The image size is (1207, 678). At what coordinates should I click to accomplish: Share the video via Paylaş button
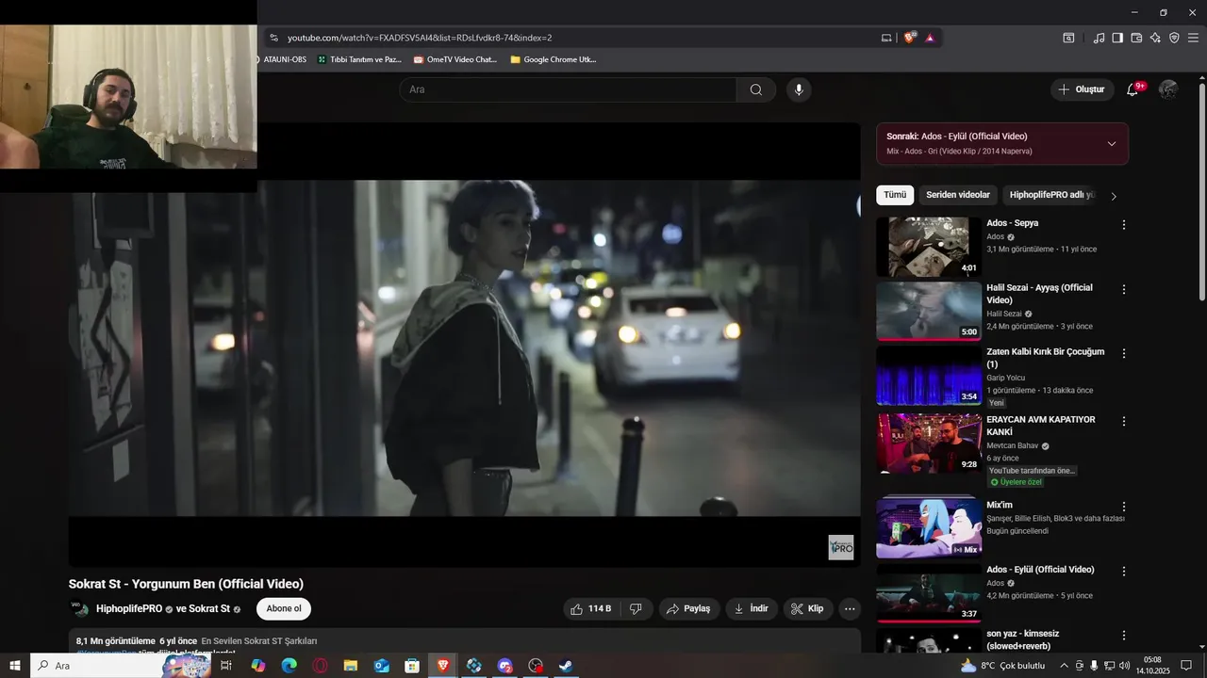coord(689,609)
